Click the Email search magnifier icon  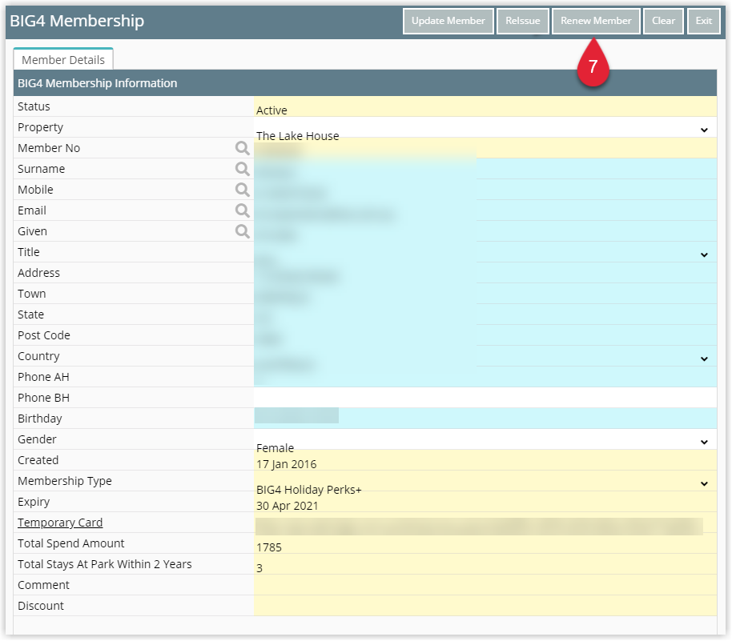242,211
